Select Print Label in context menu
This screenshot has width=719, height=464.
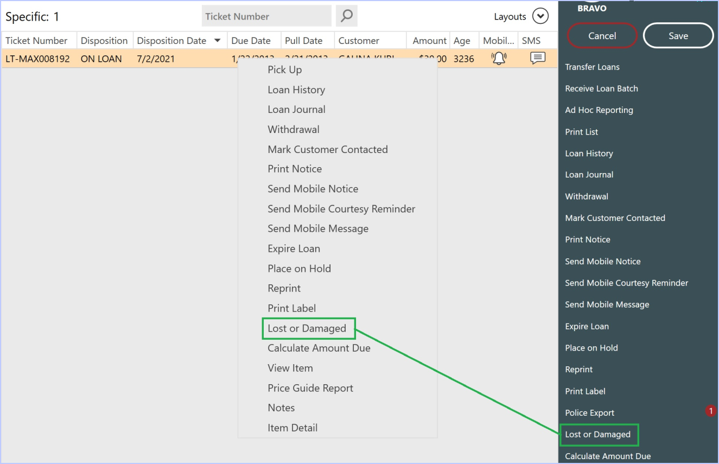point(291,308)
